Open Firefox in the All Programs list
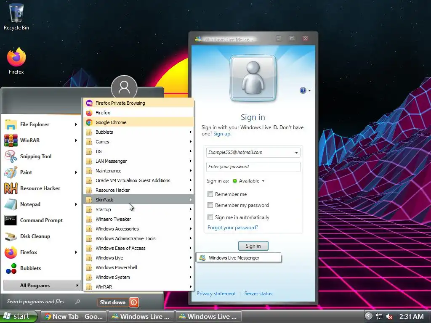 138,113
